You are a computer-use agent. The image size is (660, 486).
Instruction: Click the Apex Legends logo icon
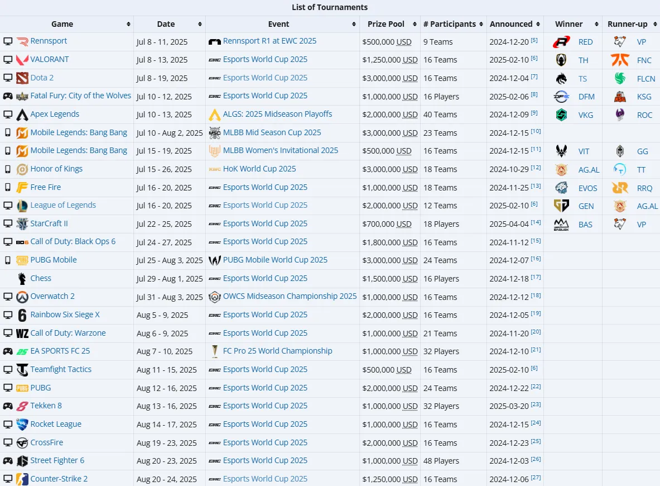tap(22, 115)
